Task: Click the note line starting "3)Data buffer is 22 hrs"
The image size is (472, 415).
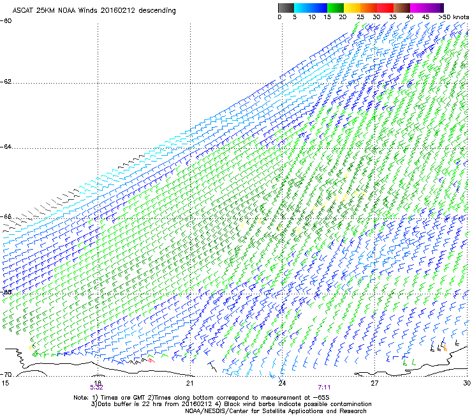Action: tap(231, 404)
